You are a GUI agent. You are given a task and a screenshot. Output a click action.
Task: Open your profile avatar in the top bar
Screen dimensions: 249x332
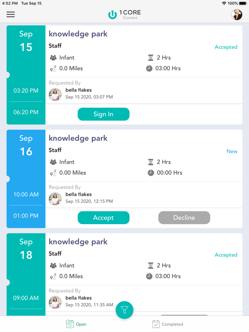pos(237,15)
